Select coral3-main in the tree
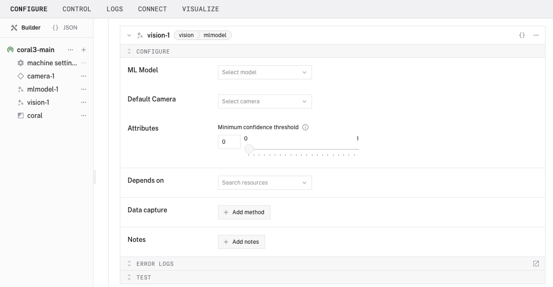 (36, 50)
